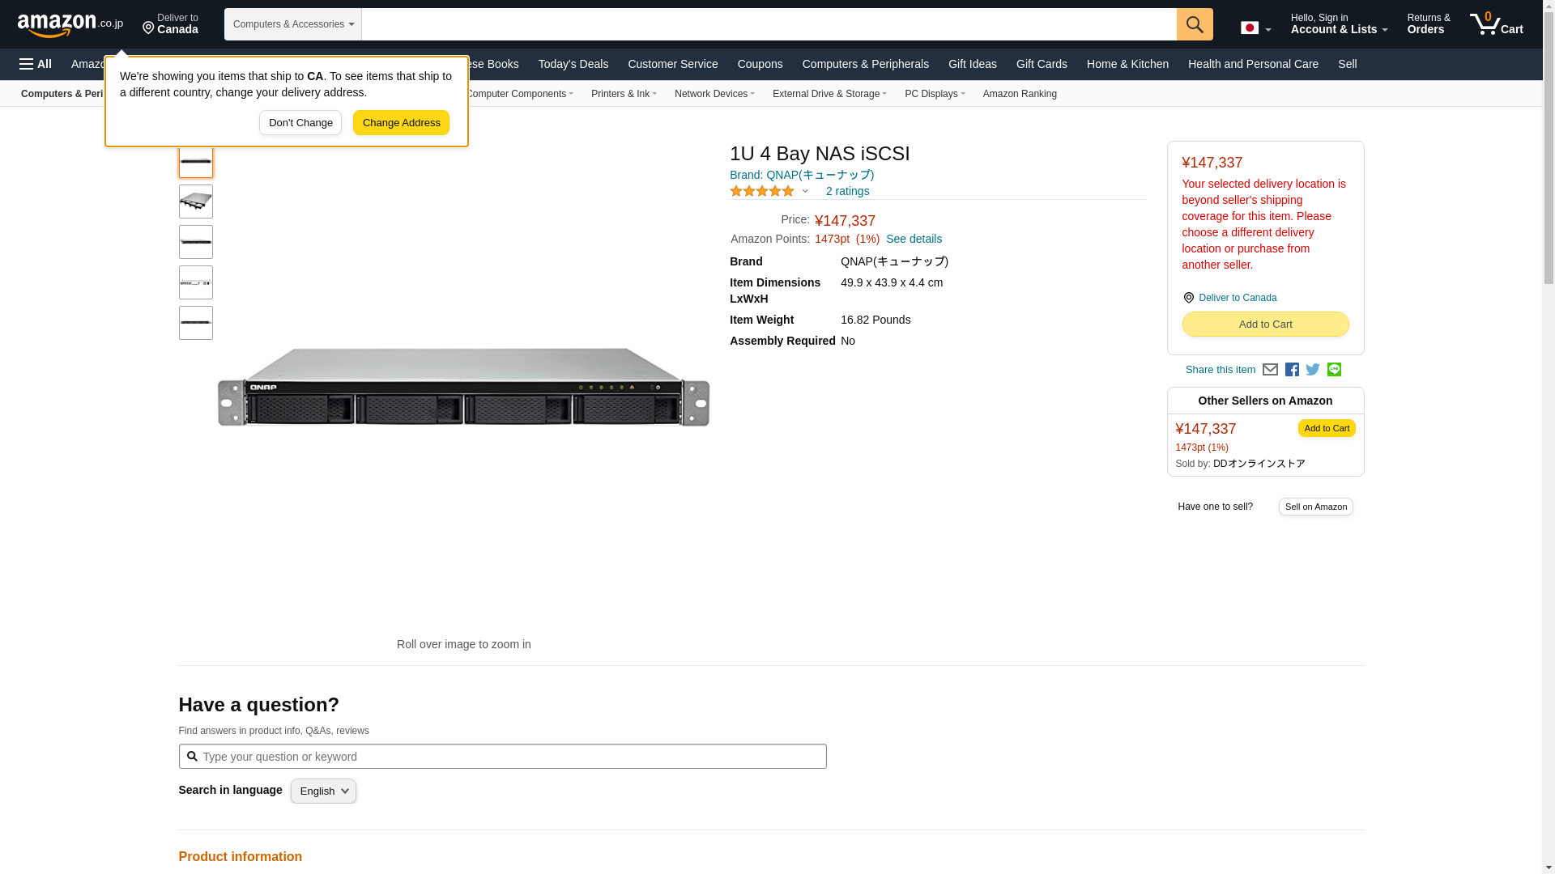The image size is (1555, 874).
Task: Share item via email icon
Action: 1270,370
